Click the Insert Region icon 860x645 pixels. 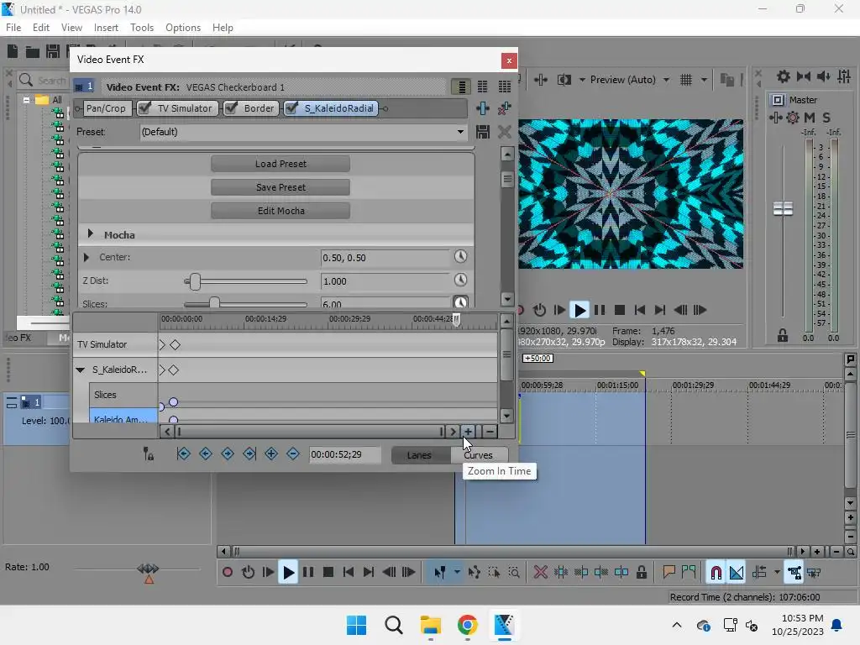click(x=689, y=573)
